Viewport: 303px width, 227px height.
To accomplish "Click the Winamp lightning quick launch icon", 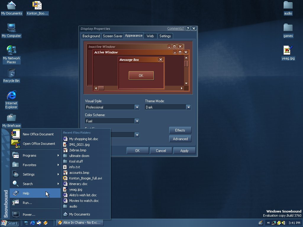I will pos(46,223).
